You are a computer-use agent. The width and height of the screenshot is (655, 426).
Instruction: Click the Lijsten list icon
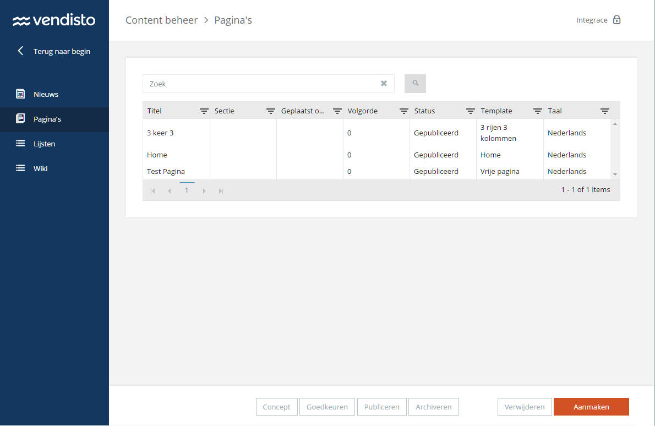pyautogui.click(x=20, y=144)
